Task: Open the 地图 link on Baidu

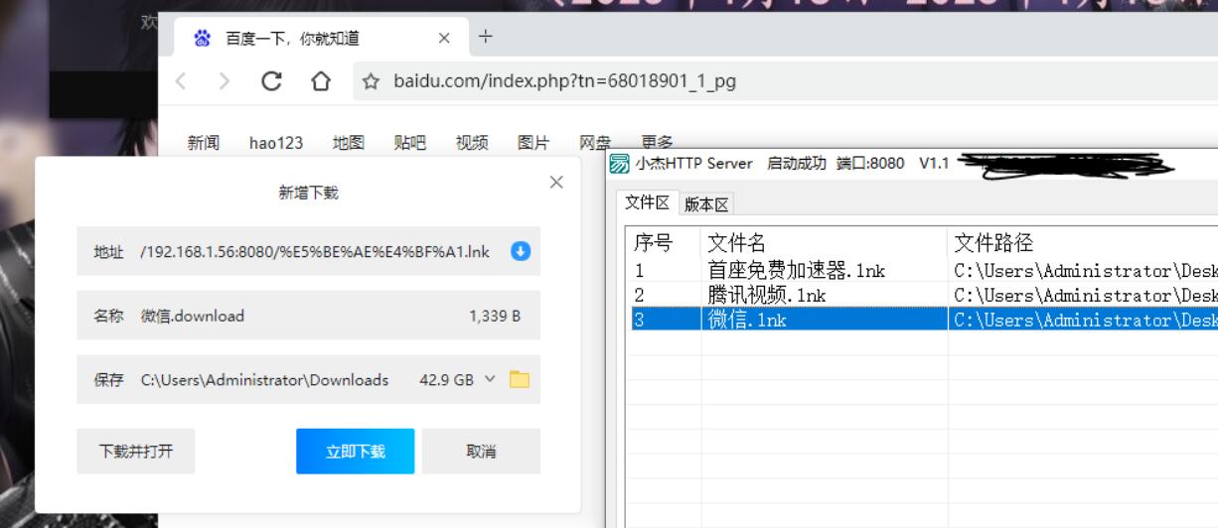Action: pos(349,143)
